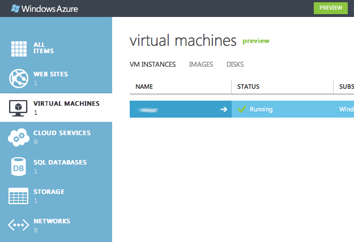Click the count 1 under Virtual Machines
Screen dimensions: 354x242
coord(36,113)
